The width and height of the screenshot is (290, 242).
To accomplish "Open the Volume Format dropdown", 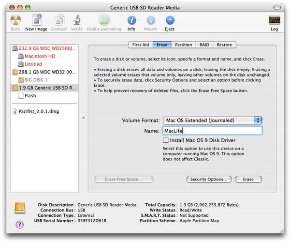I will (213, 121).
